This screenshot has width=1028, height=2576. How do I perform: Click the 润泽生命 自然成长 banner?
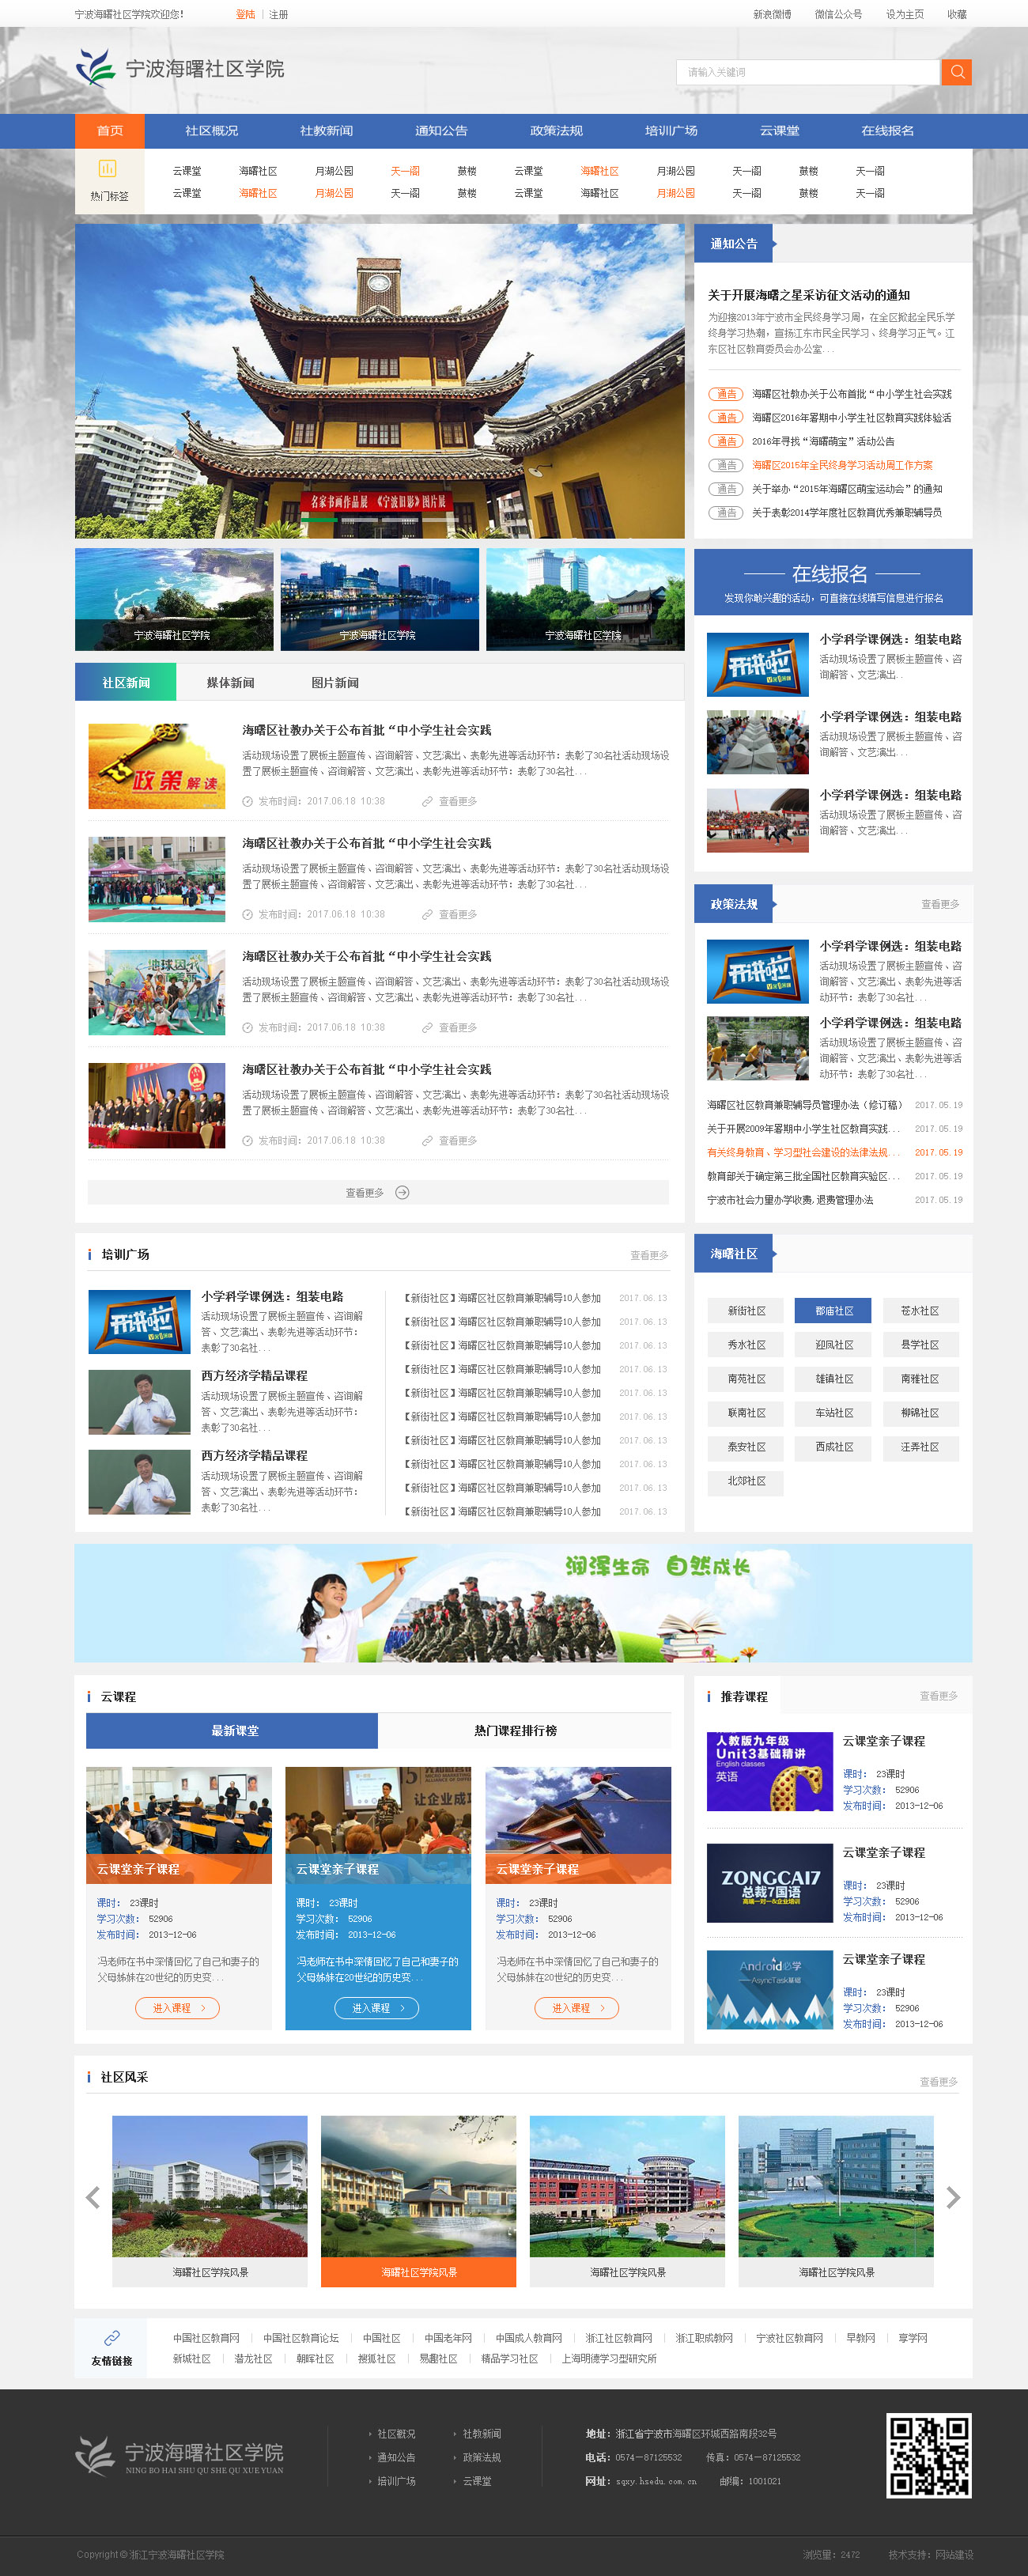(x=523, y=1603)
